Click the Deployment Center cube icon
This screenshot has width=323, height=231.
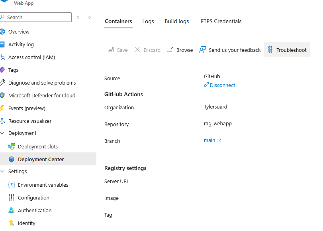(x=12, y=159)
